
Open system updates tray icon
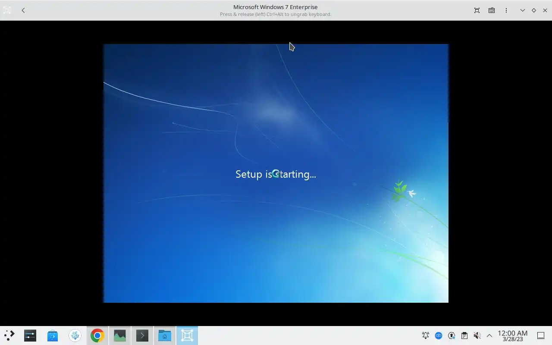pos(452,336)
